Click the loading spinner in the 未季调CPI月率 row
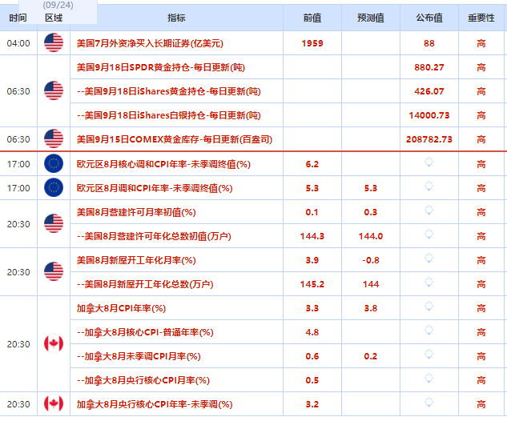 click(x=429, y=355)
